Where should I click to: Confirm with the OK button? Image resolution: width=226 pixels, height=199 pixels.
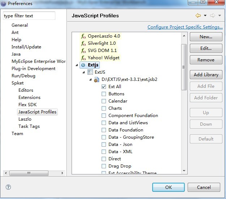pos(169,187)
